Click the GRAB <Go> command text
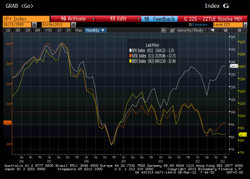Screen dimensions: 250x179 tap(19, 6)
